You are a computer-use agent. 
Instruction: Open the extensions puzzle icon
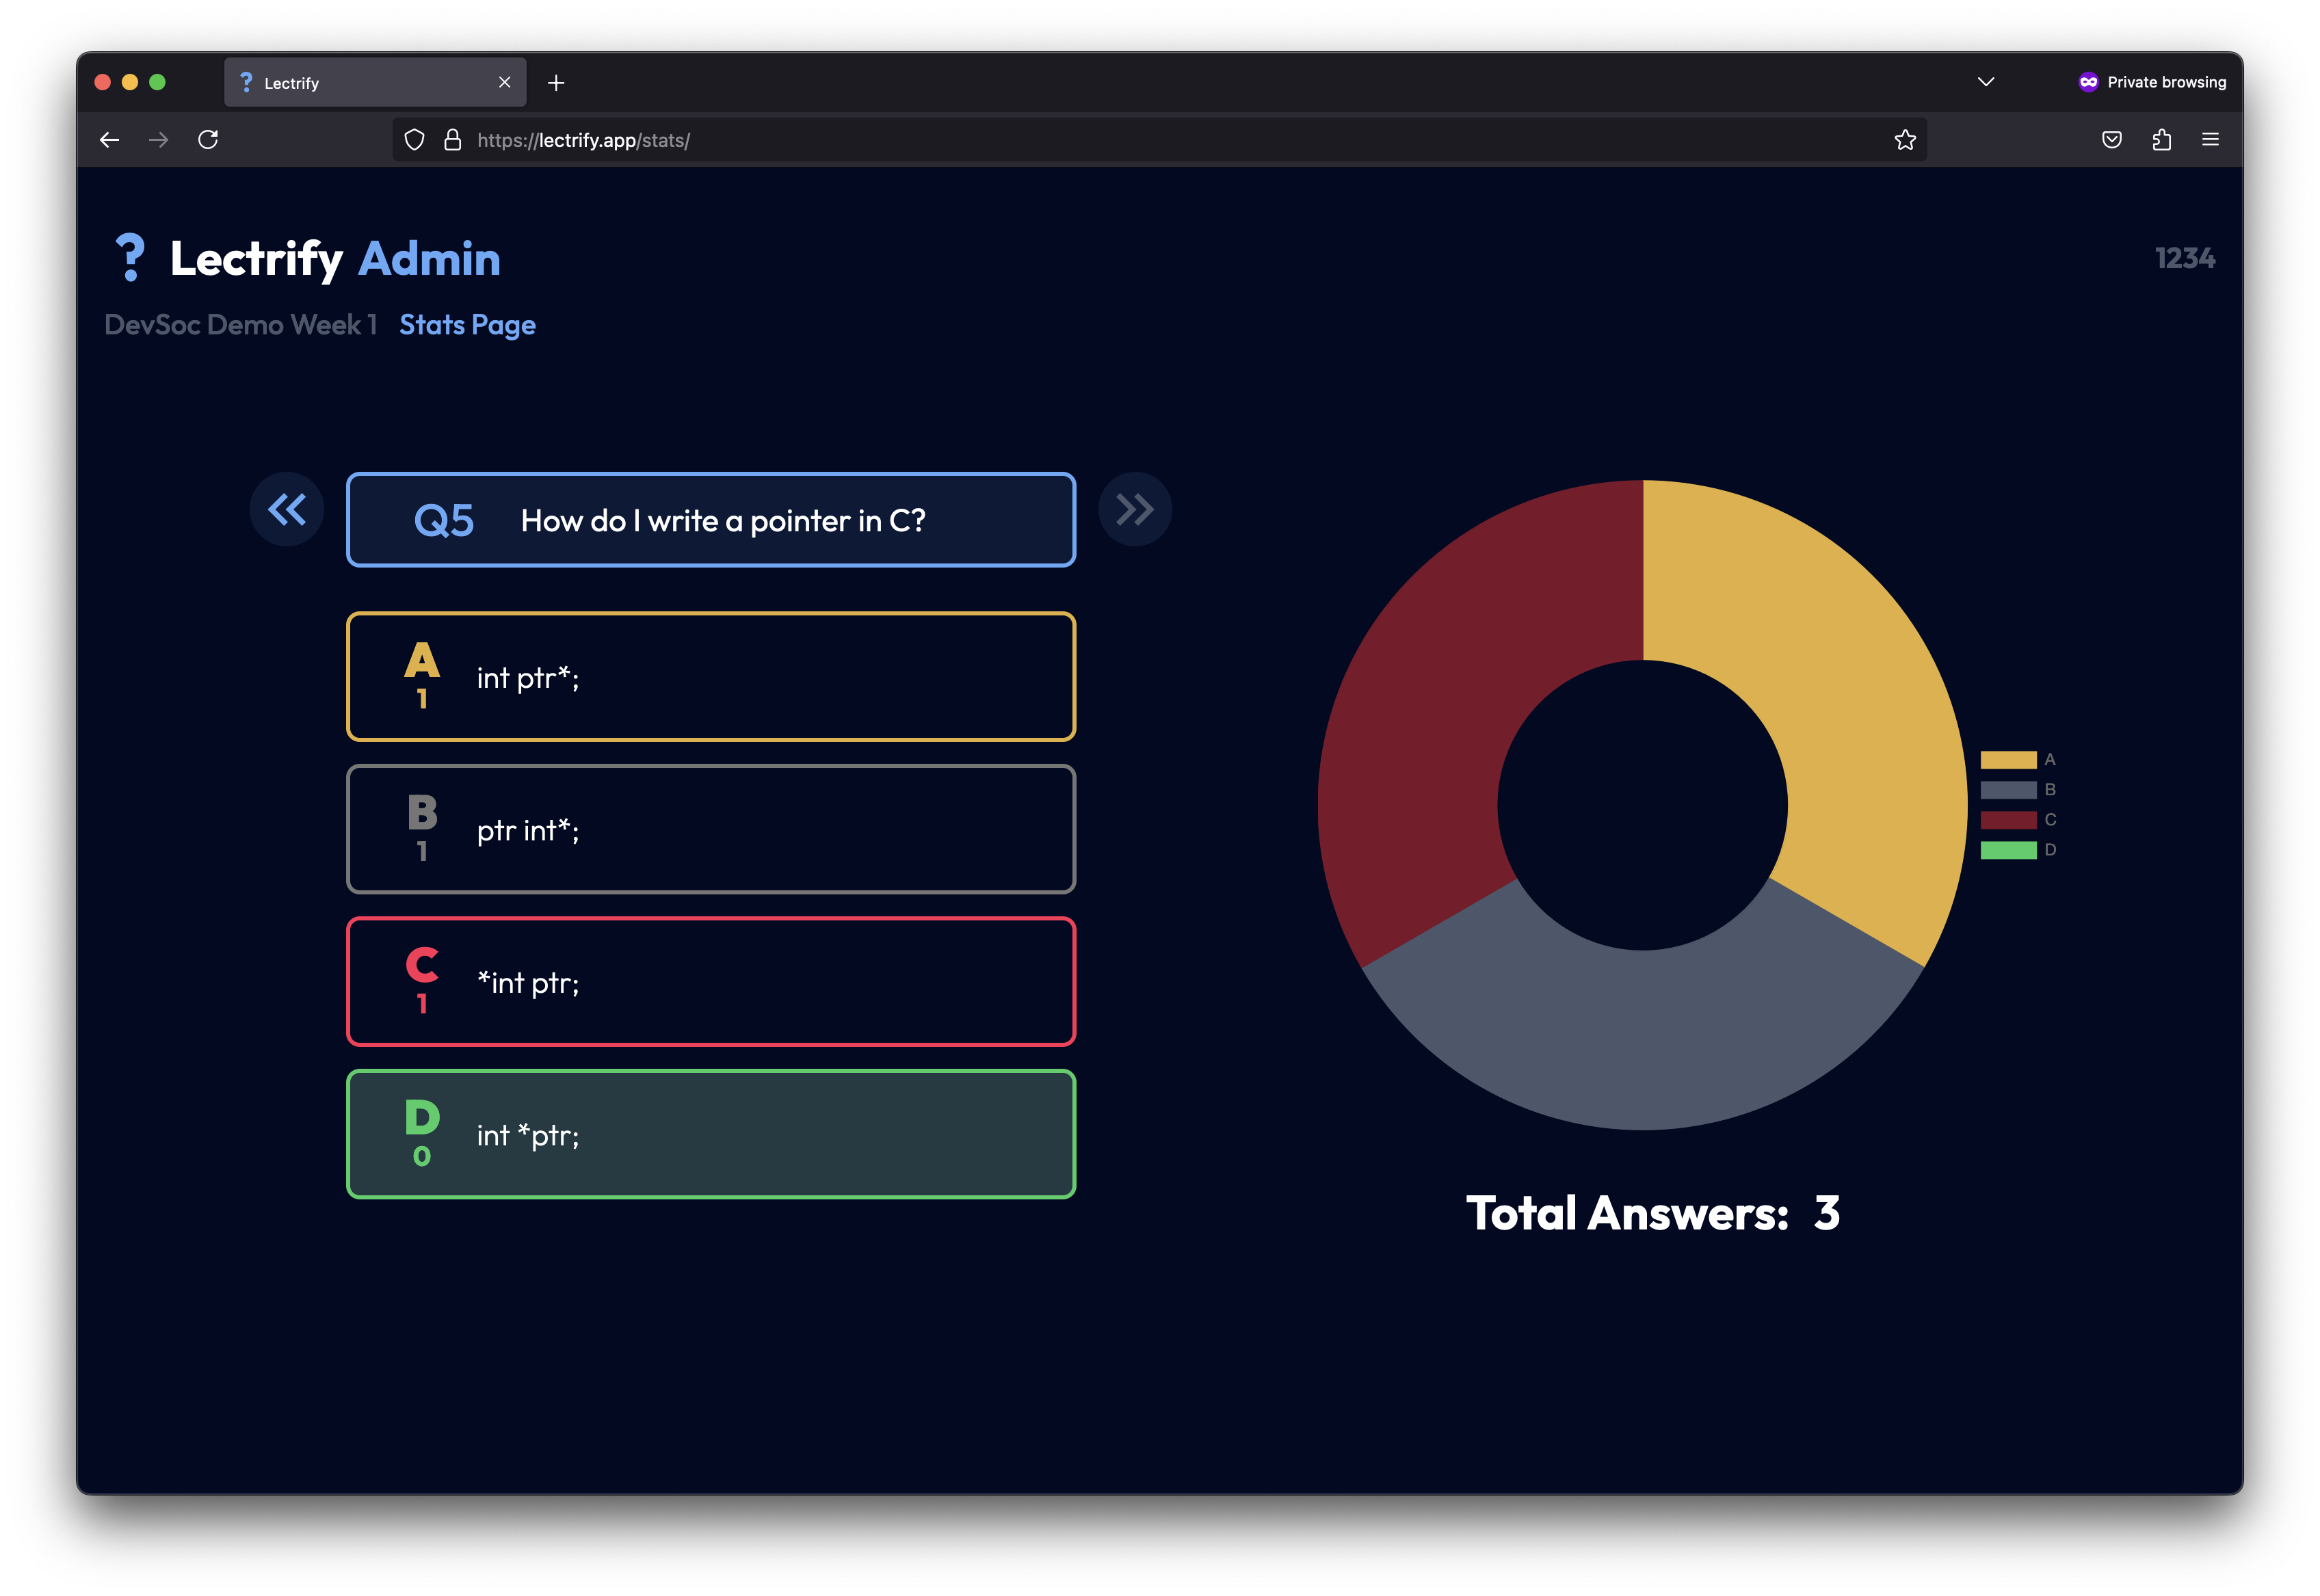[2161, 140]
